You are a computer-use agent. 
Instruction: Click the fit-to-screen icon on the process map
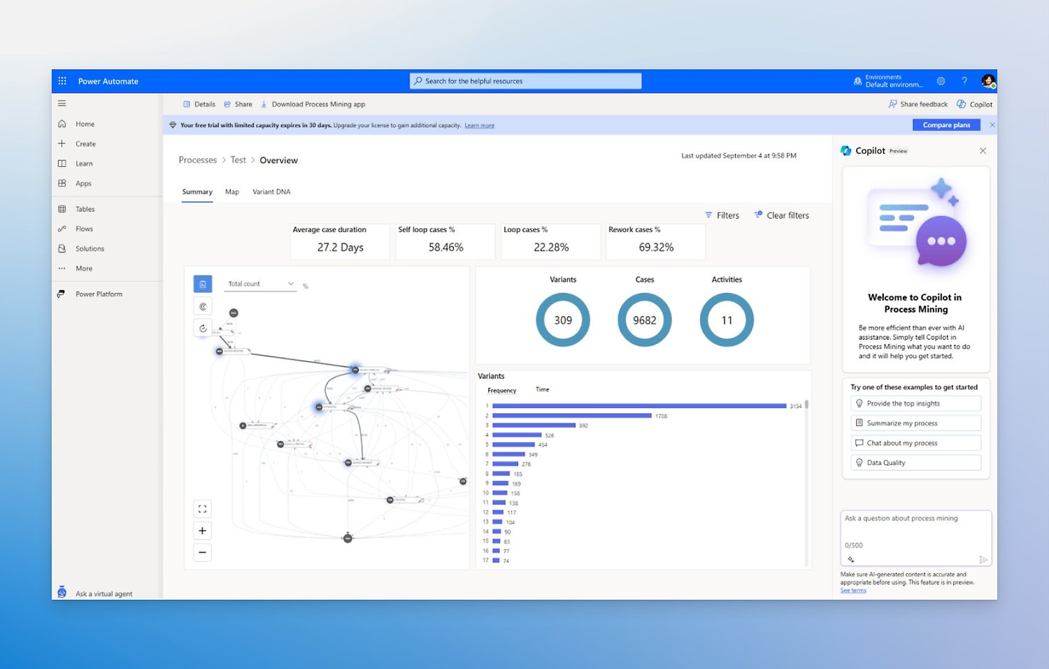(202, 508)
